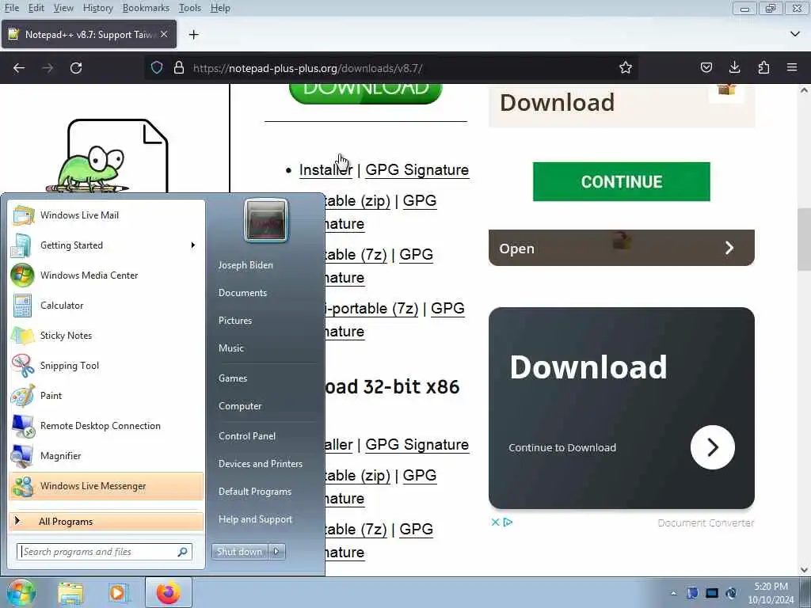Open the Firefox hamburger application menu
The width and height of the screenshot is (811, 608).
(x=792, y=68)
